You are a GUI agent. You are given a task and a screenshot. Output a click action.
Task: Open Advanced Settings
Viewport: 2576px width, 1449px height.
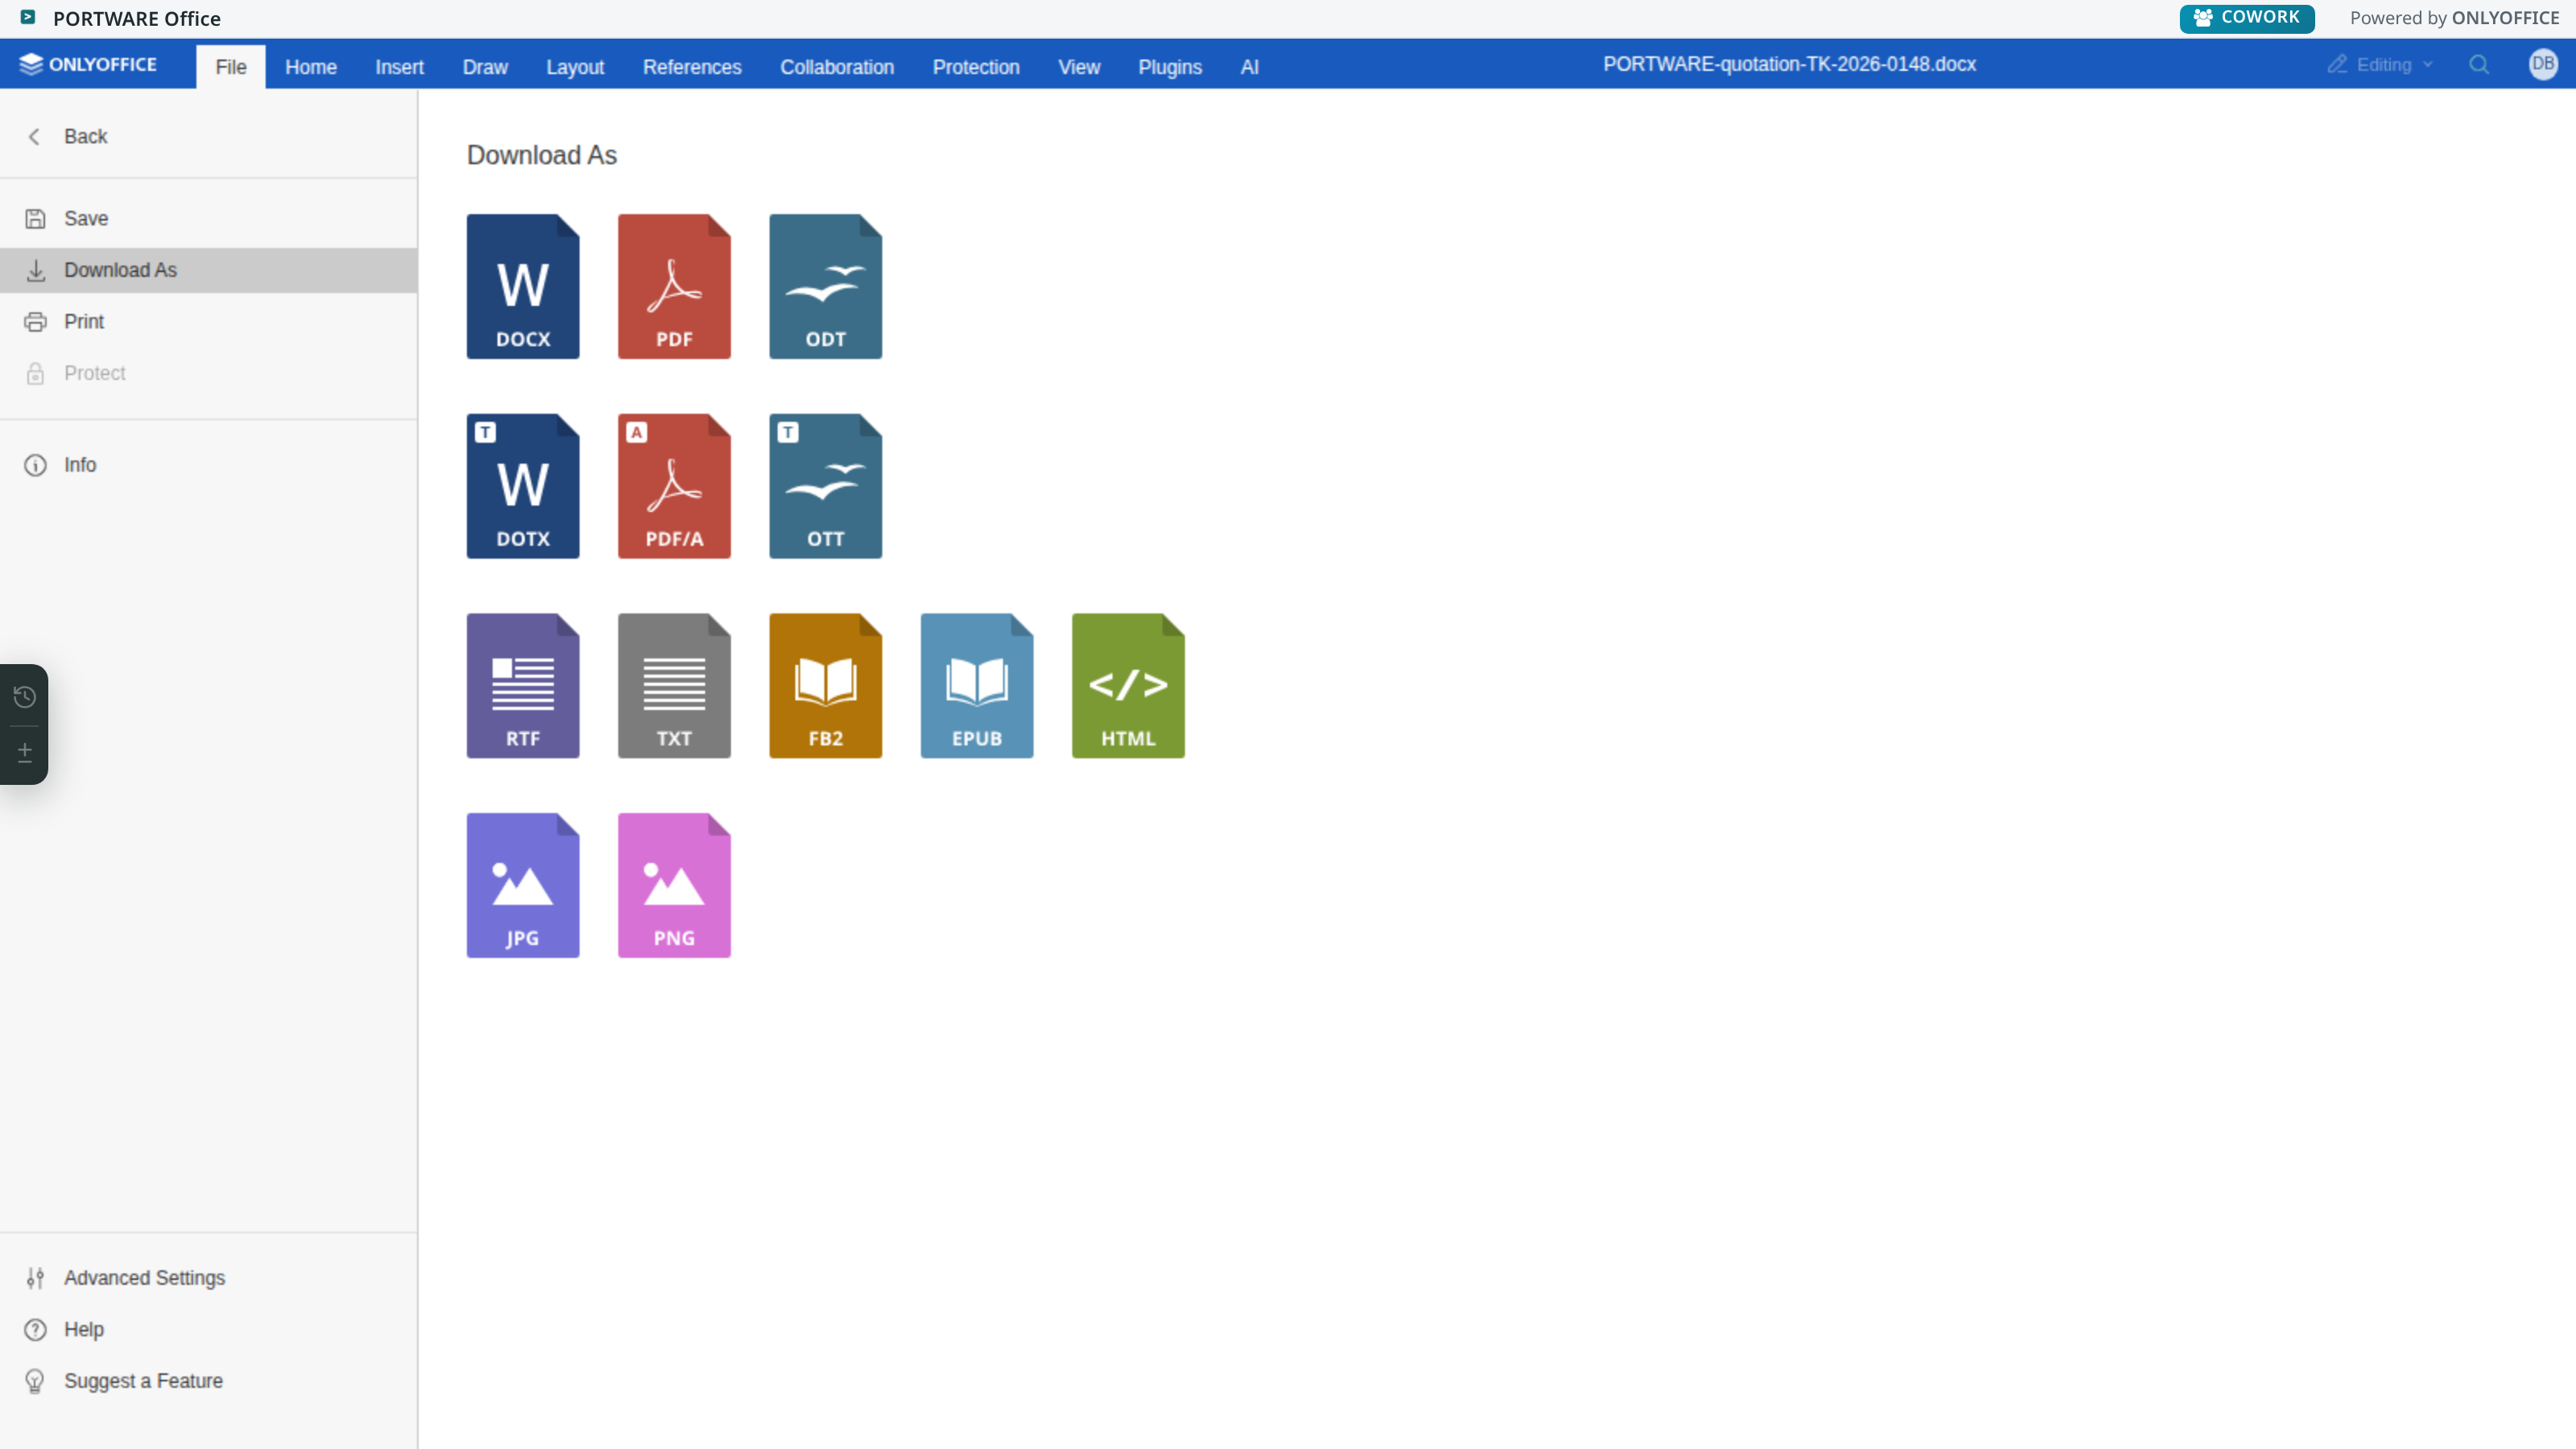click(208, 1278)
